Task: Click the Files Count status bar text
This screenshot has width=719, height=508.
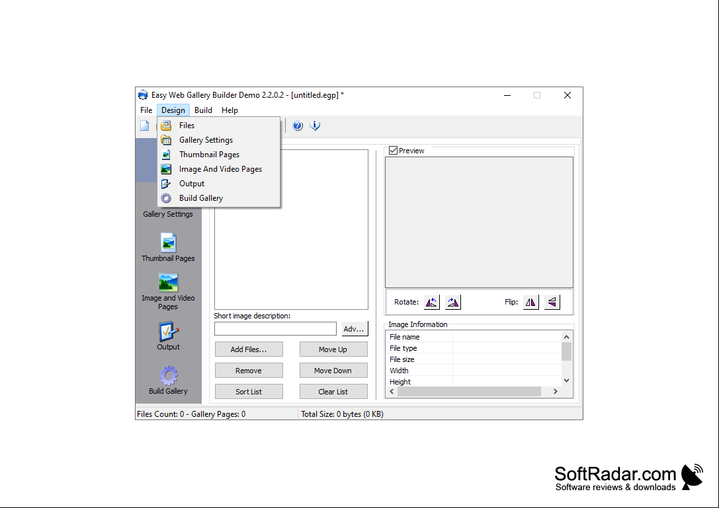Action: tap(191, 414)
